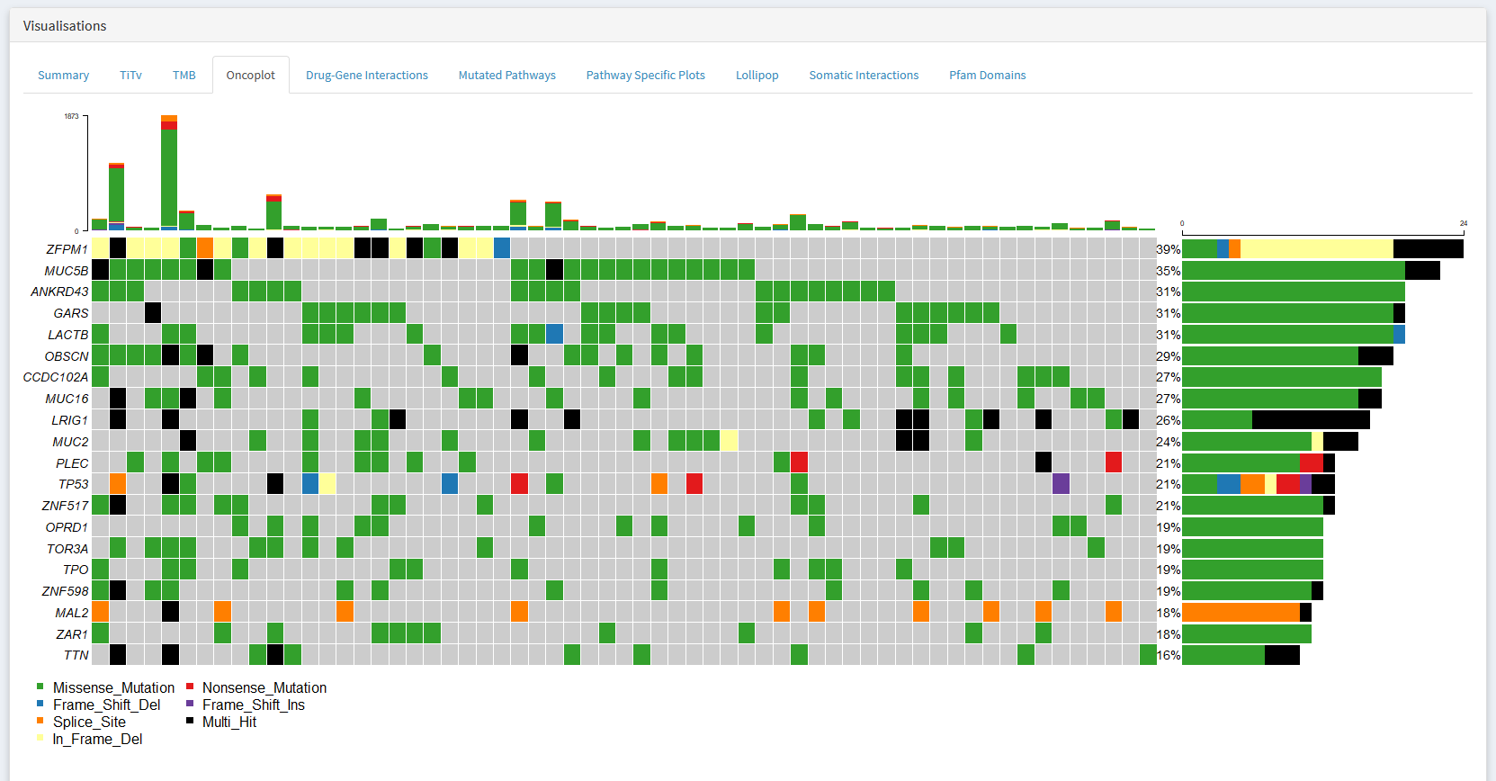
Task: Switch to the TiTv tab
Action: 130,76
